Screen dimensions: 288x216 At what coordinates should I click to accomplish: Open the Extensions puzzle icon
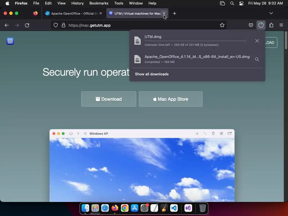(271, 25)
